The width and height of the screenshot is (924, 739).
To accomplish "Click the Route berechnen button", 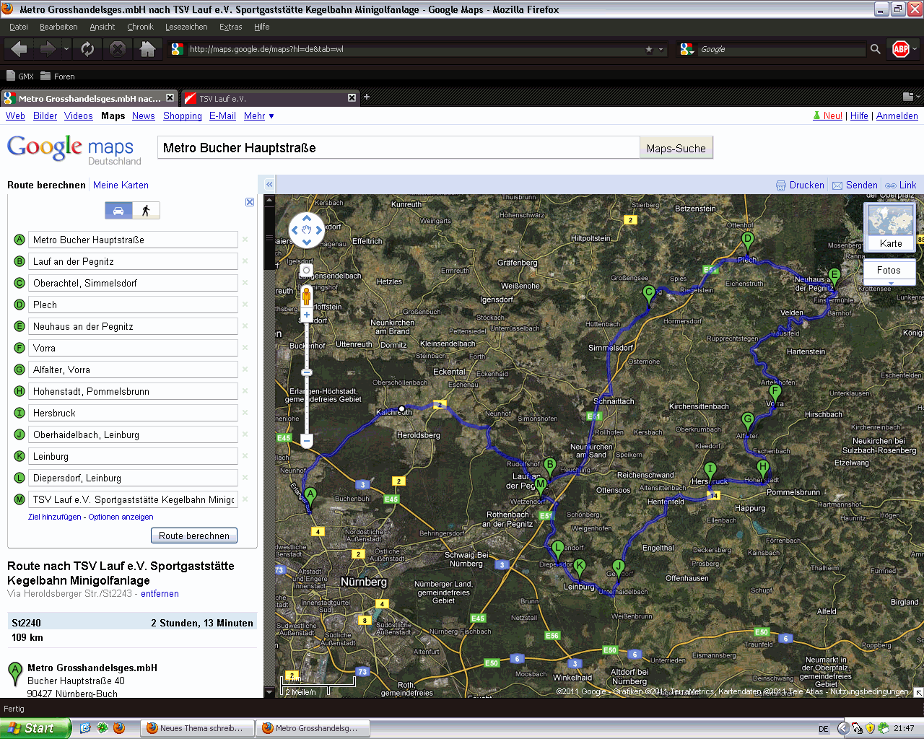I will click(193, 535).
